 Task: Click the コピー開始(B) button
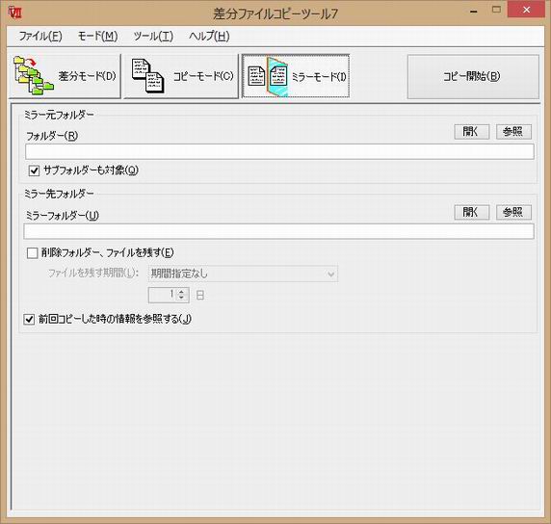(x=473, y=77)
